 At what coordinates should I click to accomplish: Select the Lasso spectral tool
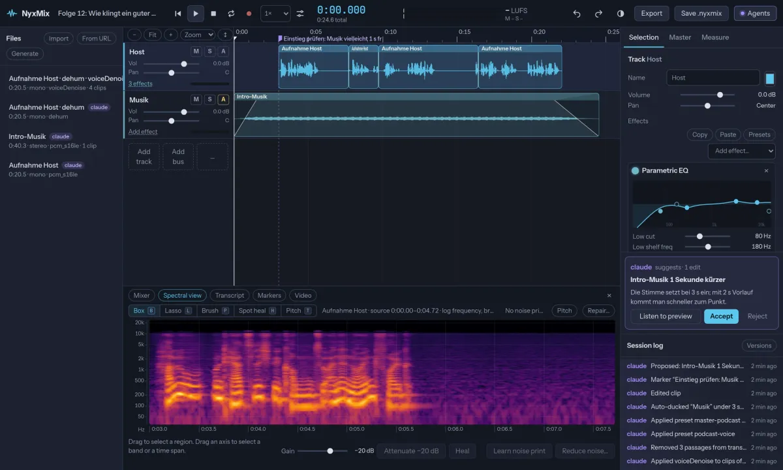pos(178,311)
